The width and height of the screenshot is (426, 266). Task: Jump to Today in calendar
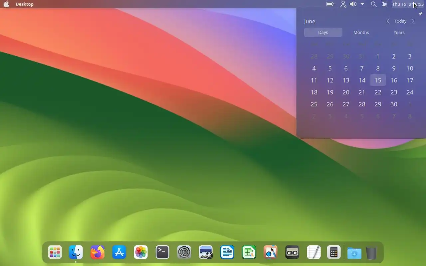400,21
